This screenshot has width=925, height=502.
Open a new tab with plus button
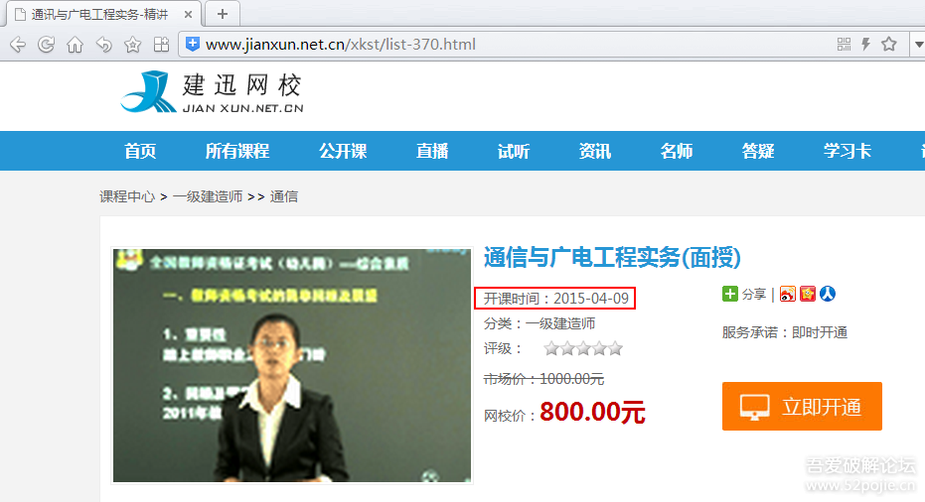click(223, 14)
